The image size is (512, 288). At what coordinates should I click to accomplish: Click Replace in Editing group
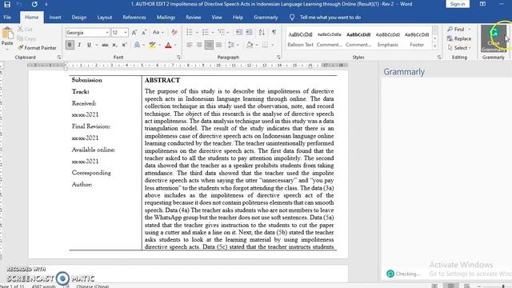pyautogui.click(x=459, y=38)
